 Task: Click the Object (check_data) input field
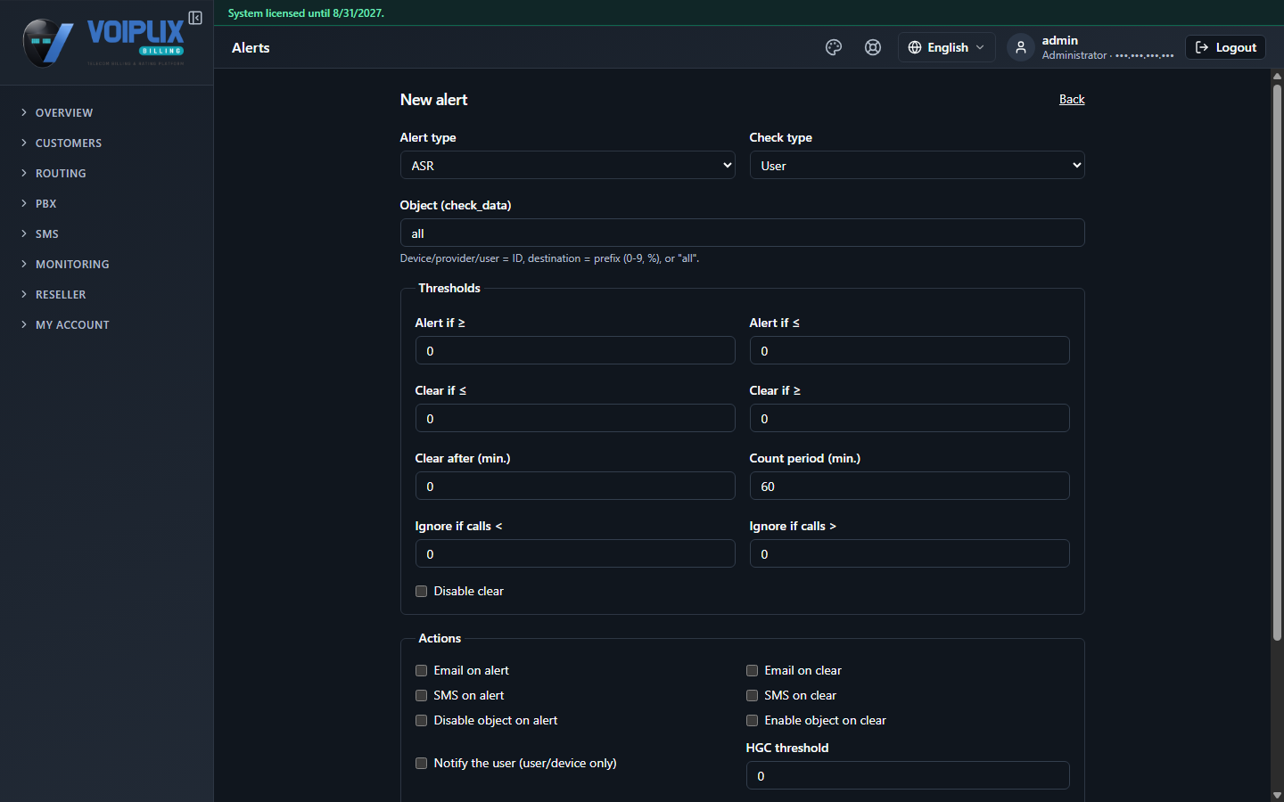click(743, 233)
